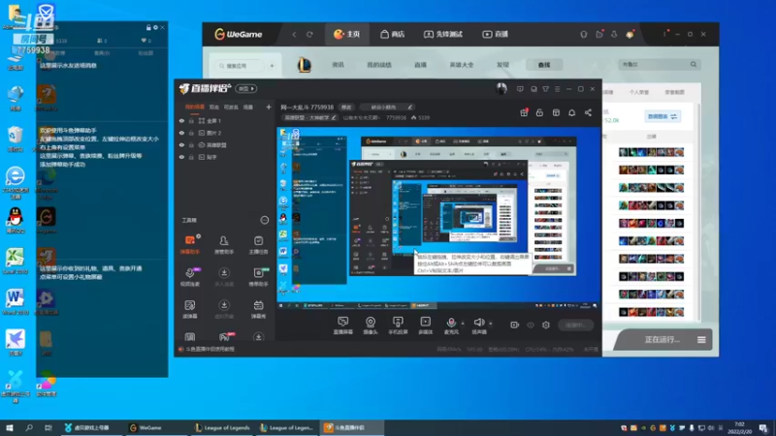The width and height of the screenshot is (776, 436).
Task: Open the 读弹幕 read-danmaku tool
Action: click(x=190, y=309)
